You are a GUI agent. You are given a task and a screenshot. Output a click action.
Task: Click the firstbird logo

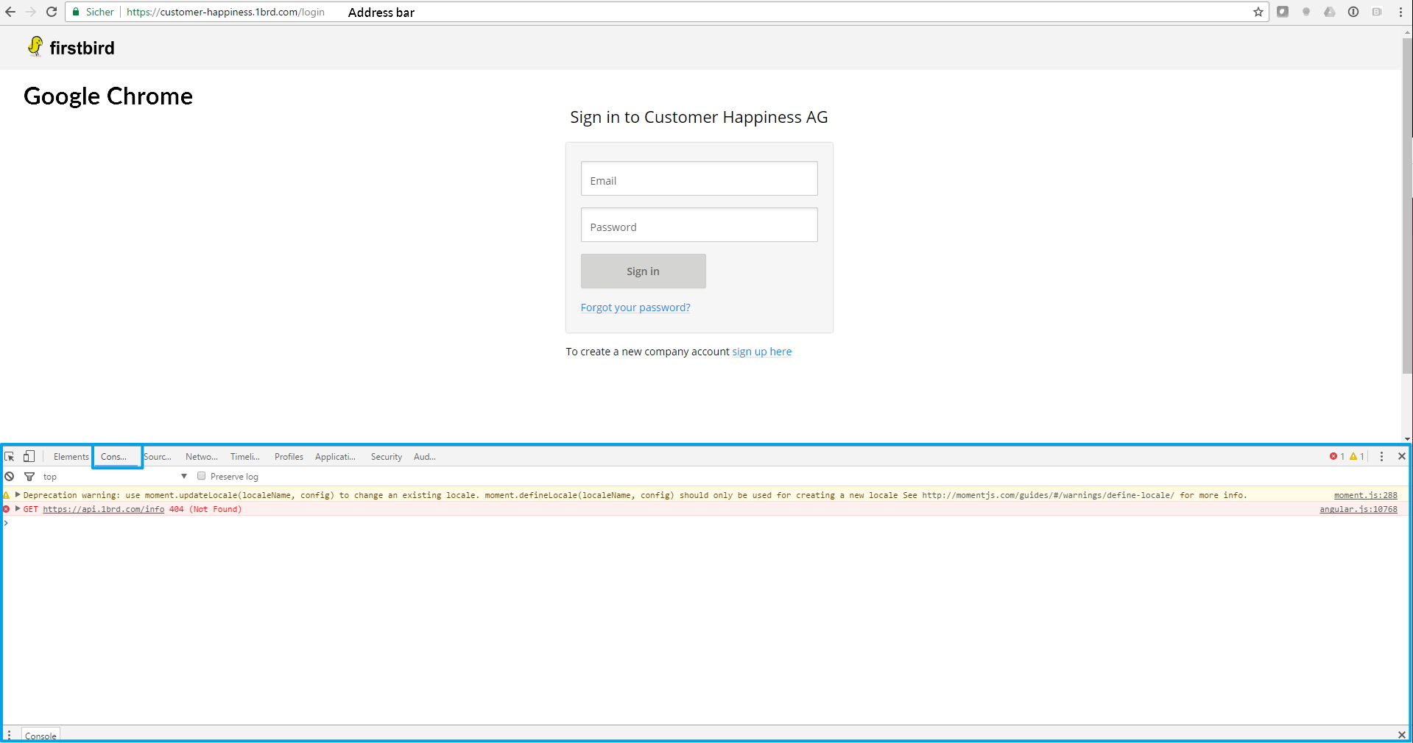click(71, 47)
